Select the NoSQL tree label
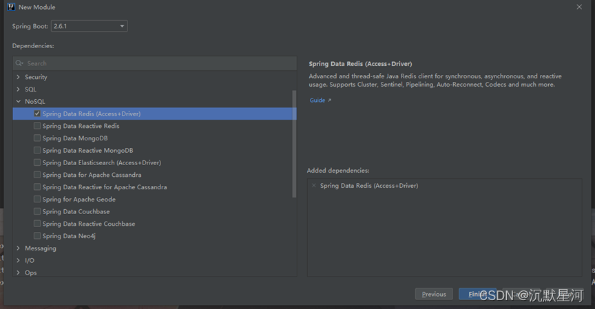 [35, 101]
